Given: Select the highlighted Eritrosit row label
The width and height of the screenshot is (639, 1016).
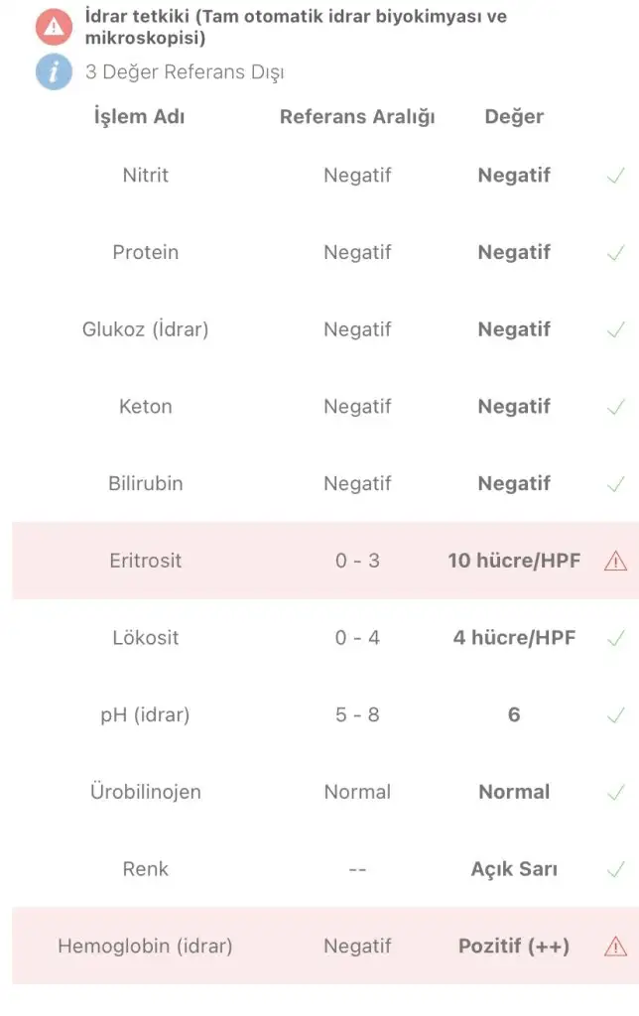Looking at the screenshot, I should [x=145, y=561].
